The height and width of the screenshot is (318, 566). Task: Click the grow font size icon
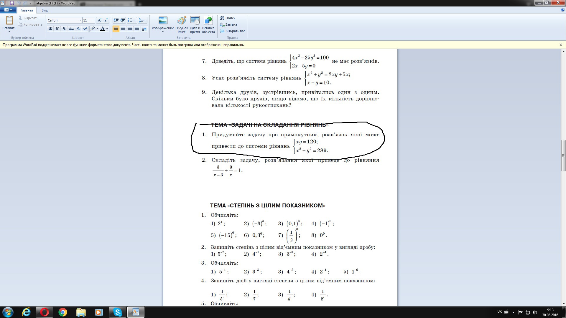point(99,20)
